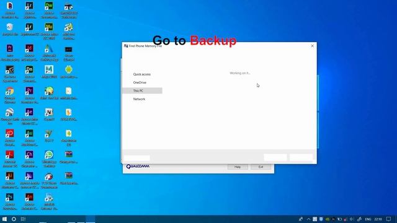Close the Find Phone Memory File dialog
Image resolution: width=397 pixels, height=223 pixels.
pos(312,46)
